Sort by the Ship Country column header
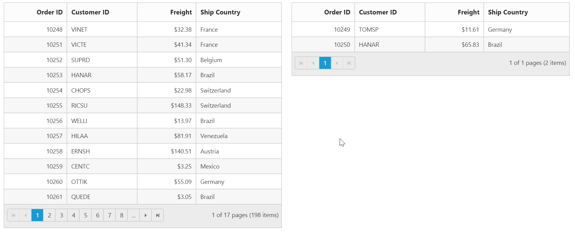 pos(220,12)
